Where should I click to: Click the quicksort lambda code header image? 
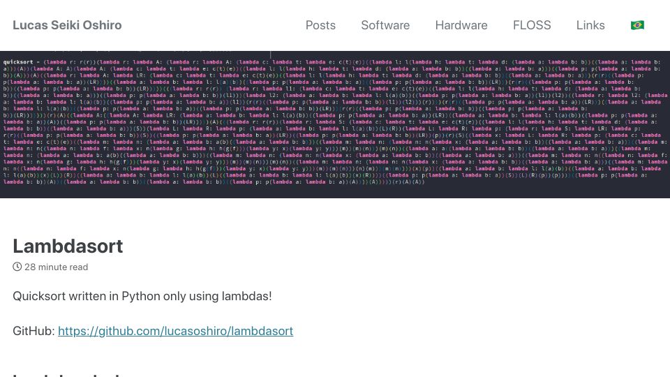click(x=335, y=124)
